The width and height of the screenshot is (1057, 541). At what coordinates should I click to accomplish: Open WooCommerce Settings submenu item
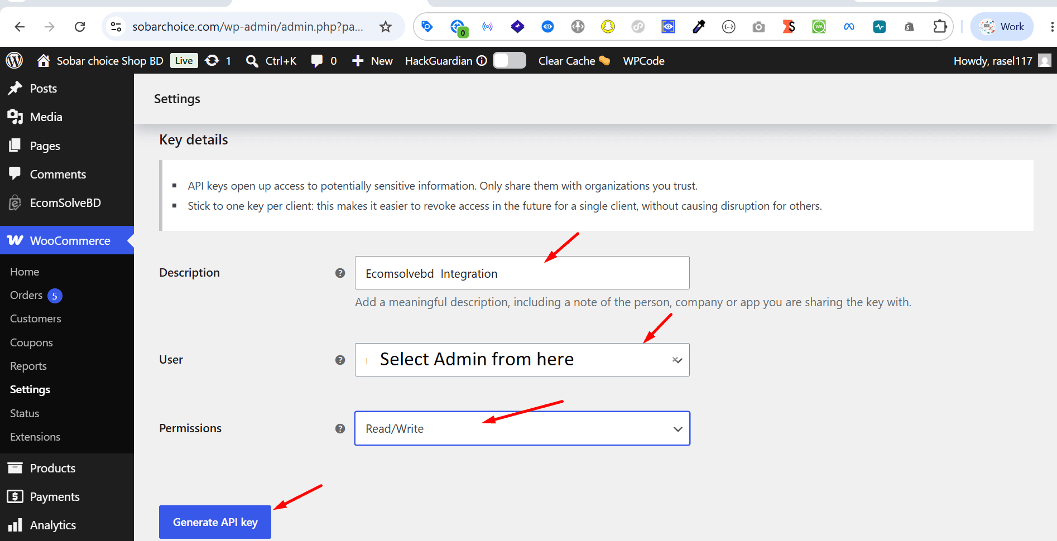30,389
